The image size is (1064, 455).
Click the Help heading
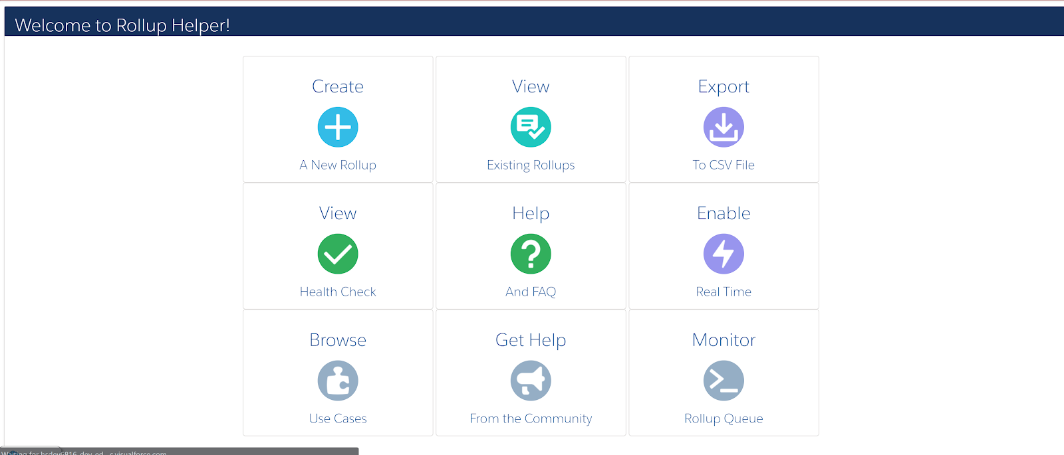point(531,214)
